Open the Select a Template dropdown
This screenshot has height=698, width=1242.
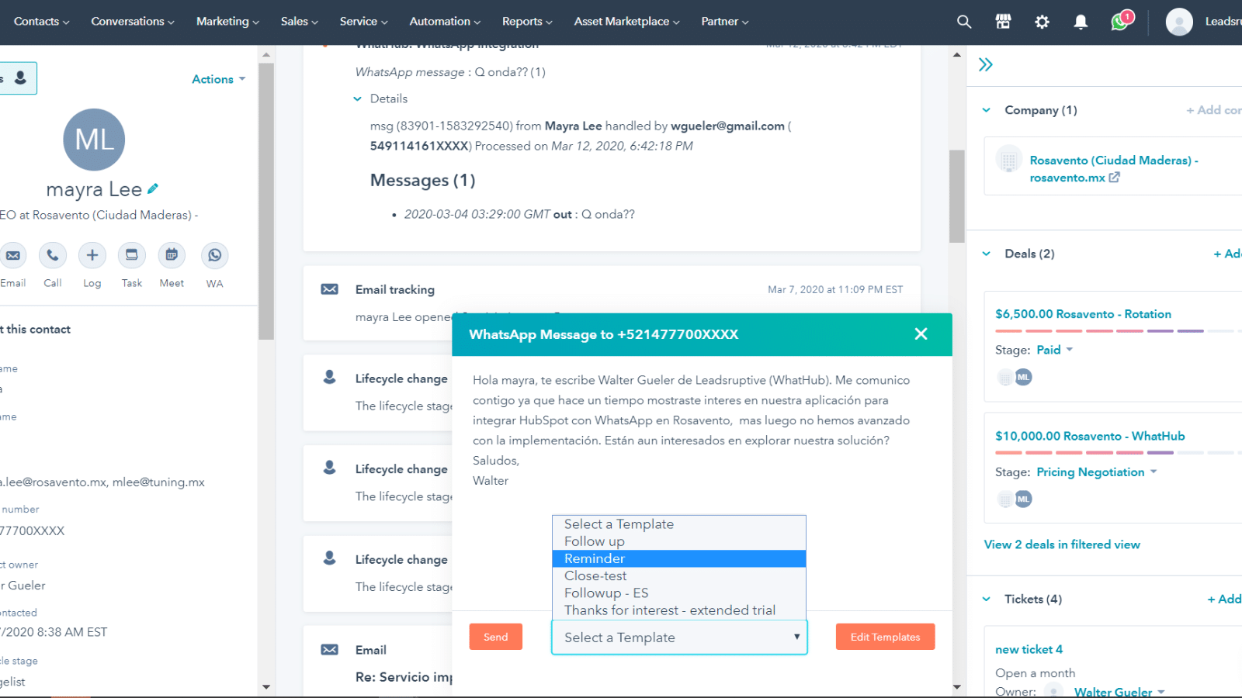click(678, 637)
